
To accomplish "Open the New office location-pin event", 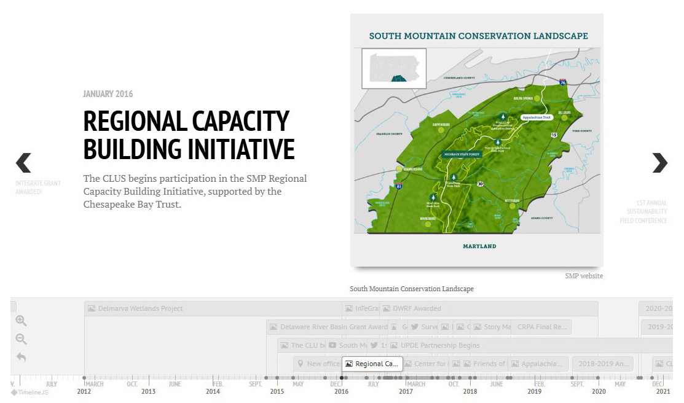I will tap(318, 364).
